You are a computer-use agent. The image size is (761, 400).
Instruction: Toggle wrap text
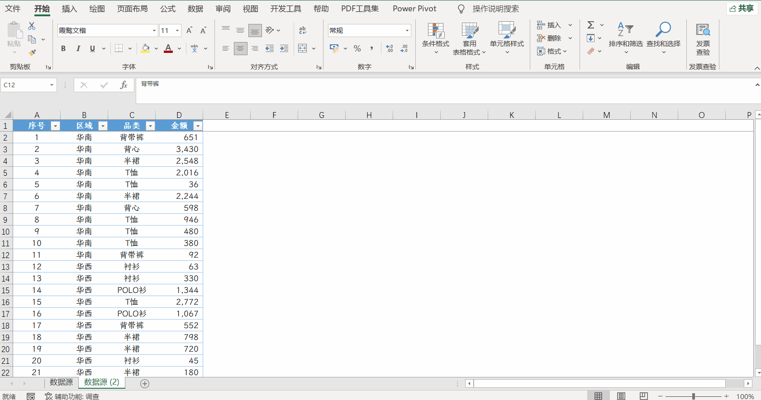[303, 30]
